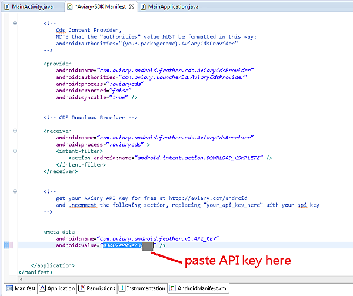Viewport: 353px width, 296px height.
Task: Click the "Cds Content Provider," comment line
Action: pos(89,30)
